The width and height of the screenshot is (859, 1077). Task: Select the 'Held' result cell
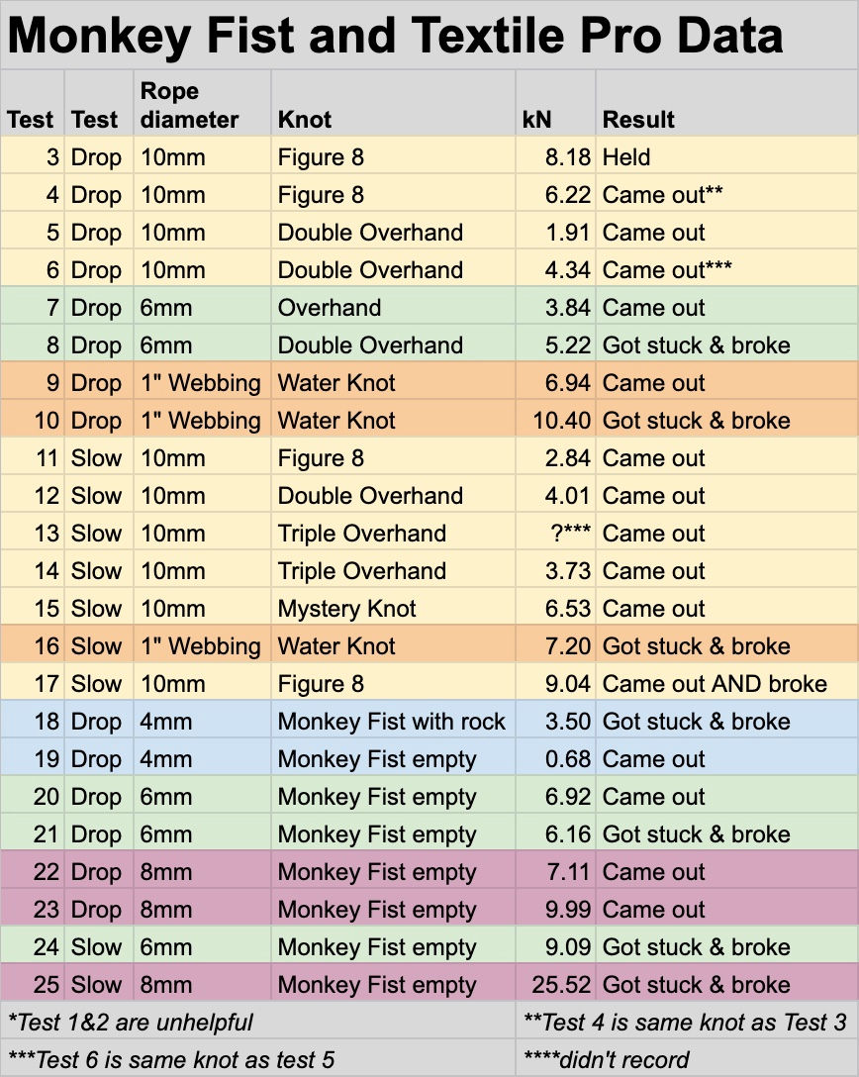tap(726, 156)
